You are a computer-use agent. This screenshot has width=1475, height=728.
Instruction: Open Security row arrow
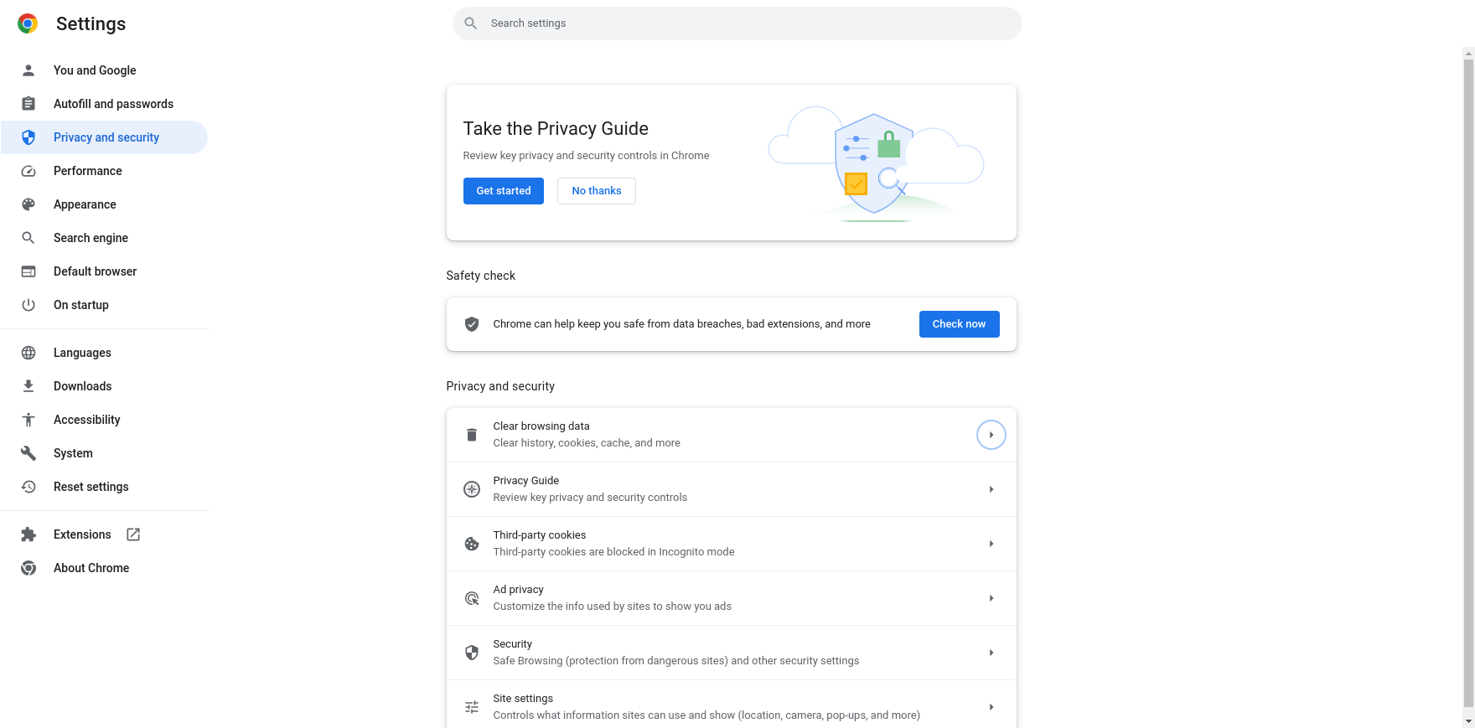(x=991, y=653)
